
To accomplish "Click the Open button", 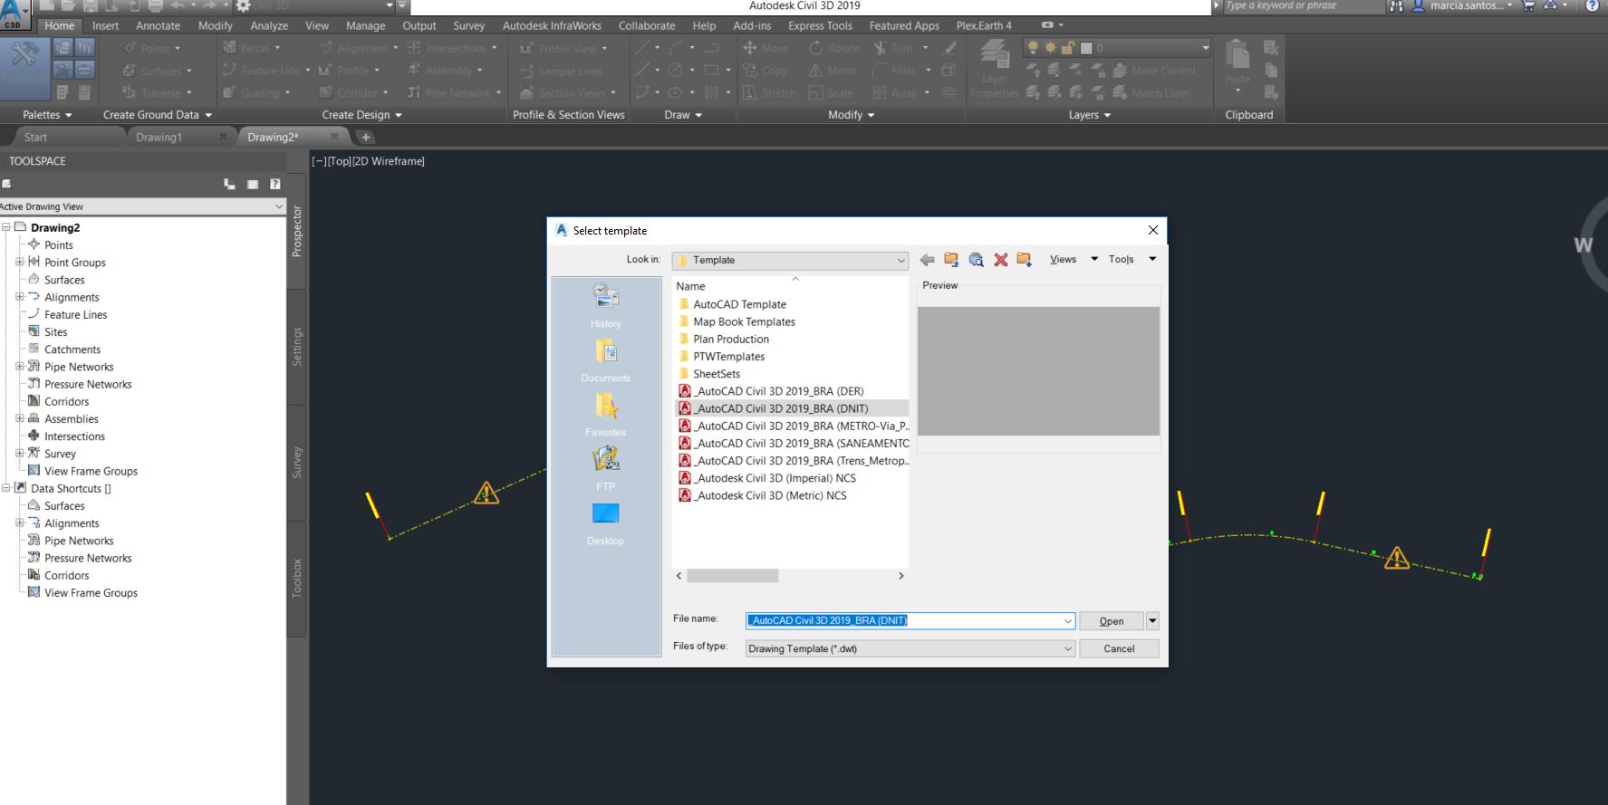I will pos(1111,621).
